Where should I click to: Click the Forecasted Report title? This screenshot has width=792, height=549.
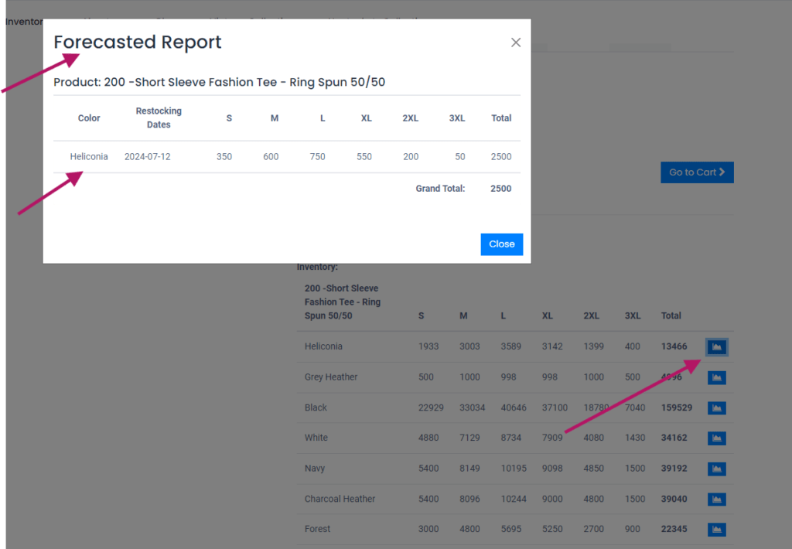click(x=138, y=43)
